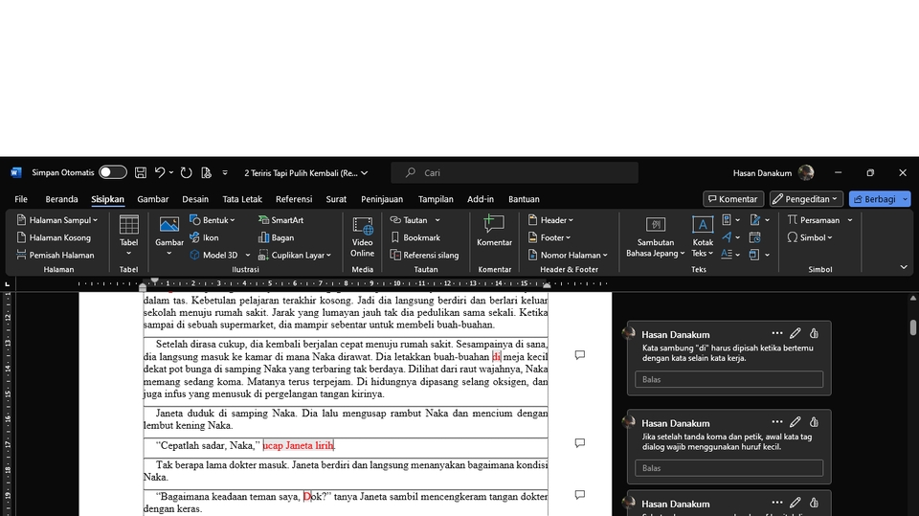
Task: Insert a Bagan chart
Action: point(276,237)
